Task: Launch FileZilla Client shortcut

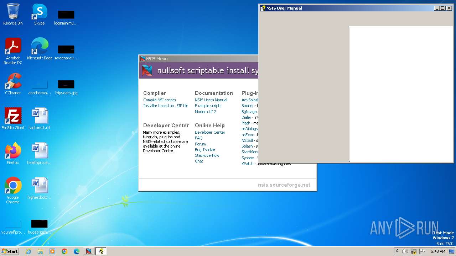Action: pos(13,119)
